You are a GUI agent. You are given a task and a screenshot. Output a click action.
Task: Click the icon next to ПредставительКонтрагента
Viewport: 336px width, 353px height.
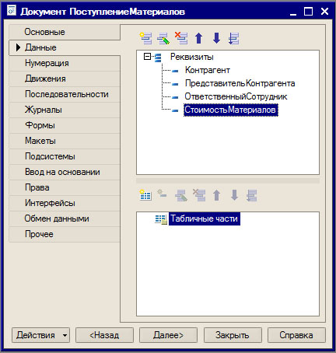(x=175, y=84)
